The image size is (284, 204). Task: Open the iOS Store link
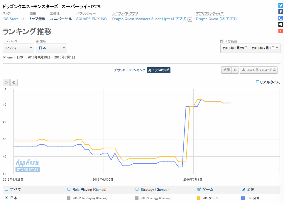[x=11, y=19]
